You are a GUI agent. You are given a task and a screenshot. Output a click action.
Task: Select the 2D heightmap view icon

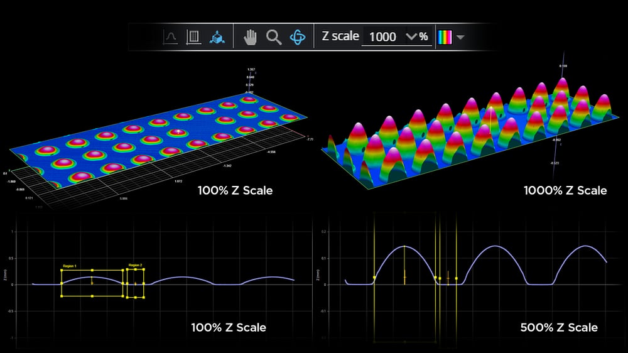(193, 37)
